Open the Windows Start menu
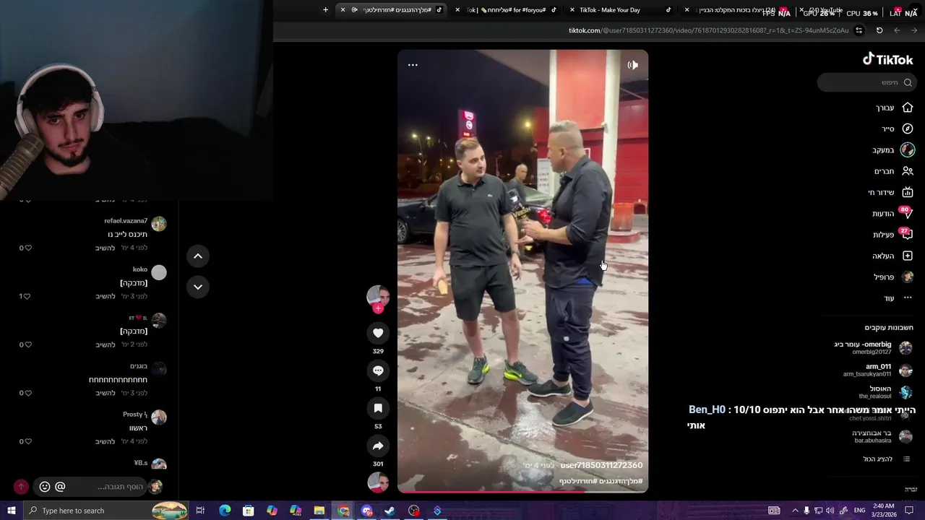 [x=12, y=511]
